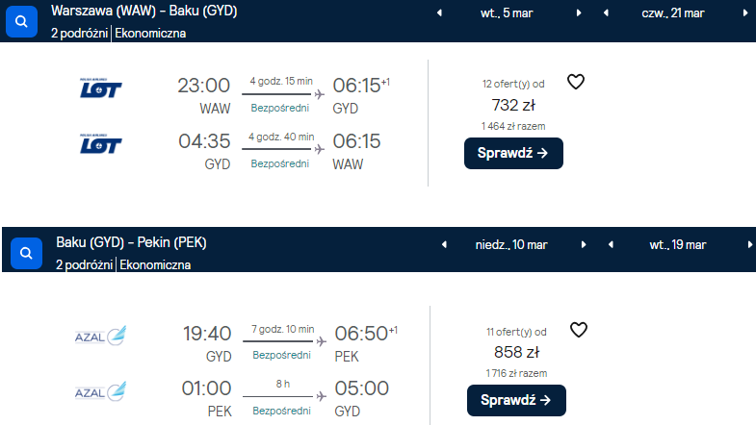Open search for Baku–Pekin route
The width and height of the screenshot is (756, 425).
[x=26, y=253]
